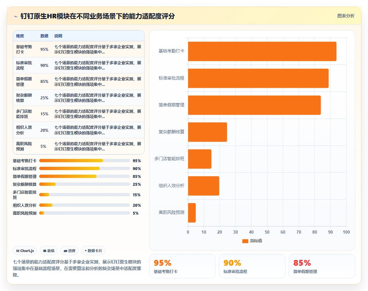Click the 复杂薪酬核算 row description cell
Viewport: 368px width, 291px height.
98,98
